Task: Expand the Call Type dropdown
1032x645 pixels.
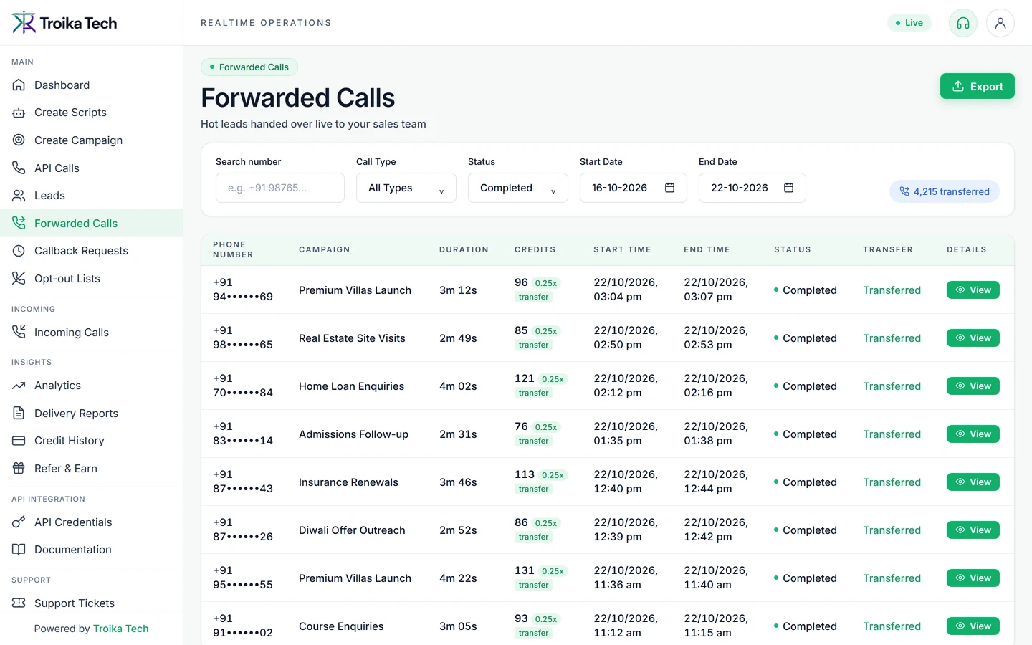Action: click(406, 188)
